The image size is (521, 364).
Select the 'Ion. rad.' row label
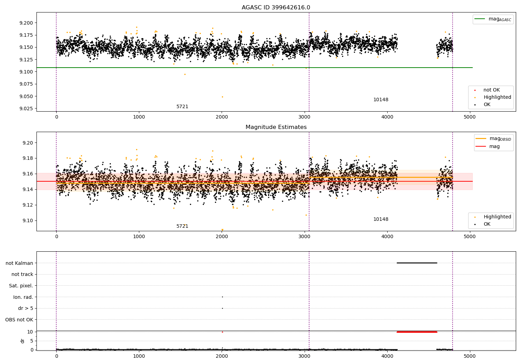[x=23, y=297]
